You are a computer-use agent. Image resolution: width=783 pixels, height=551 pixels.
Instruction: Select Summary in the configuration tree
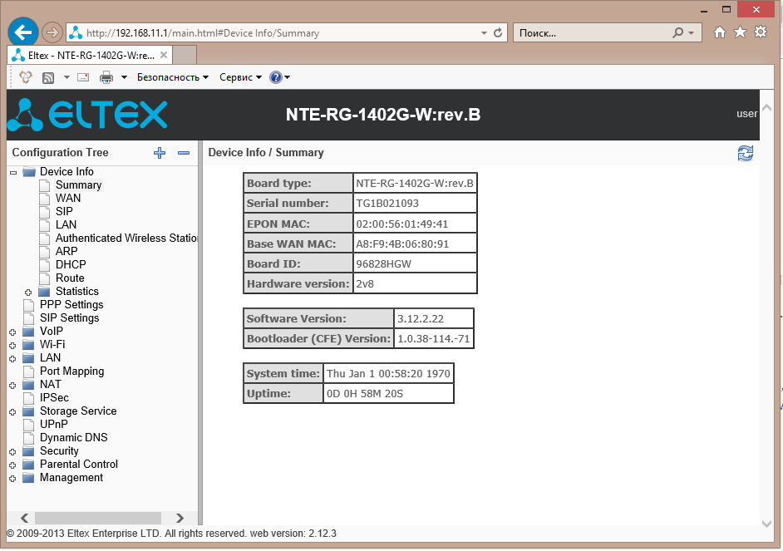tap(78, 185)
